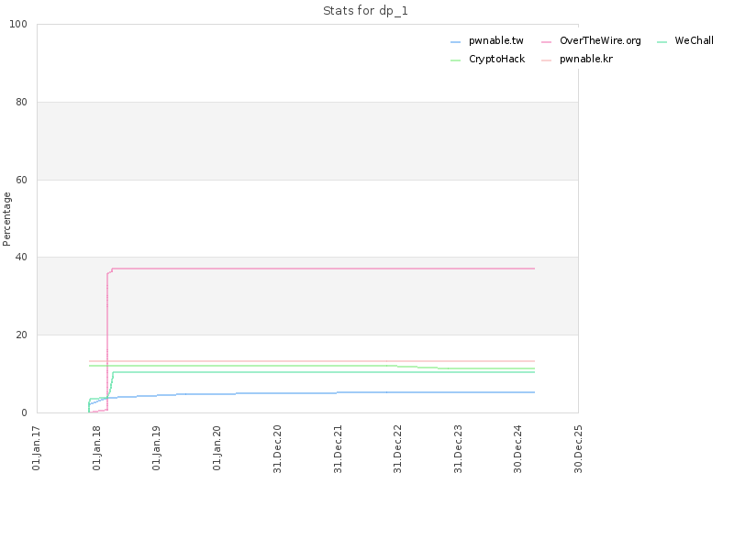The width and height of the screenshot is (734, 550).
Task: Hide the pwnable.kr series via legend
Action: coord(586,59)
